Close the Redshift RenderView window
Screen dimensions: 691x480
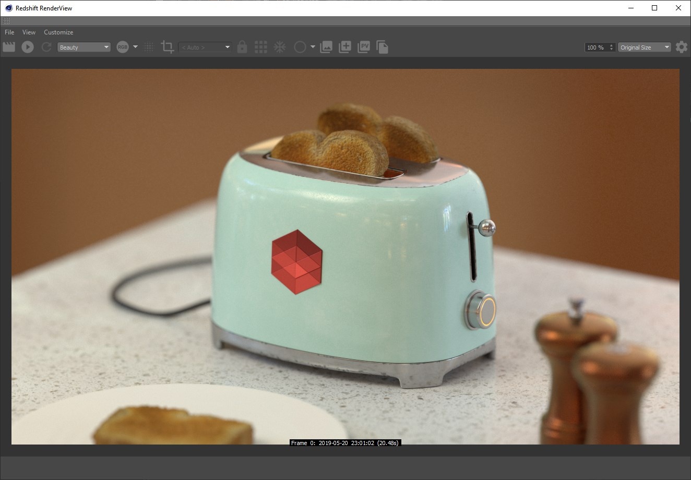pos(678,8)
